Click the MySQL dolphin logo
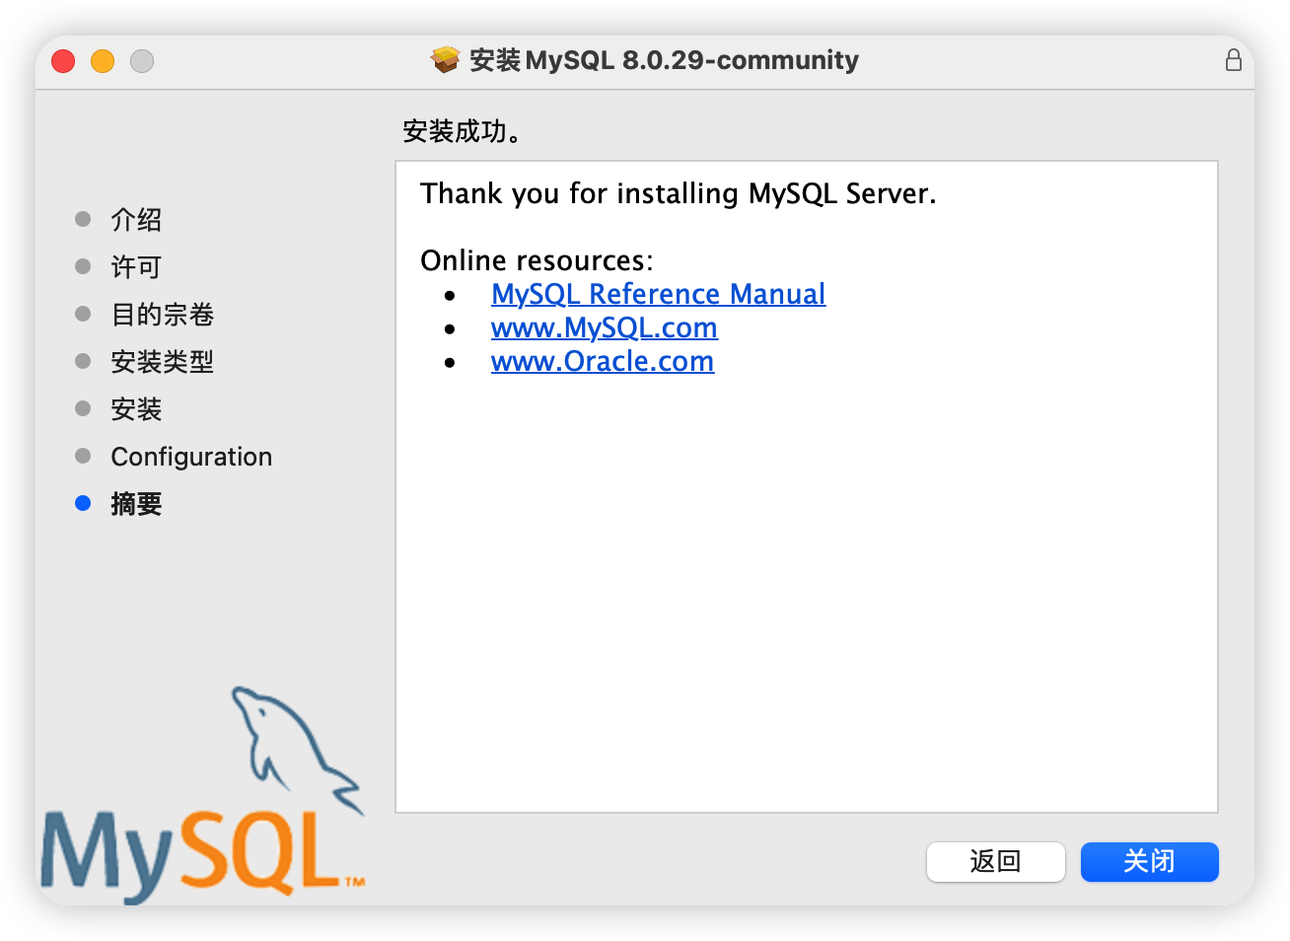1290x941 pixels. (x=203, y=795)
